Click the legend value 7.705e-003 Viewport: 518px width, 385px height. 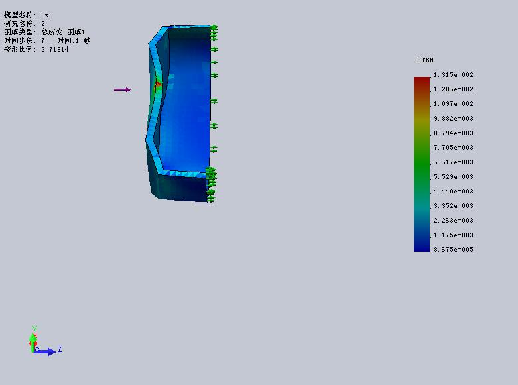tap(453, 147)
